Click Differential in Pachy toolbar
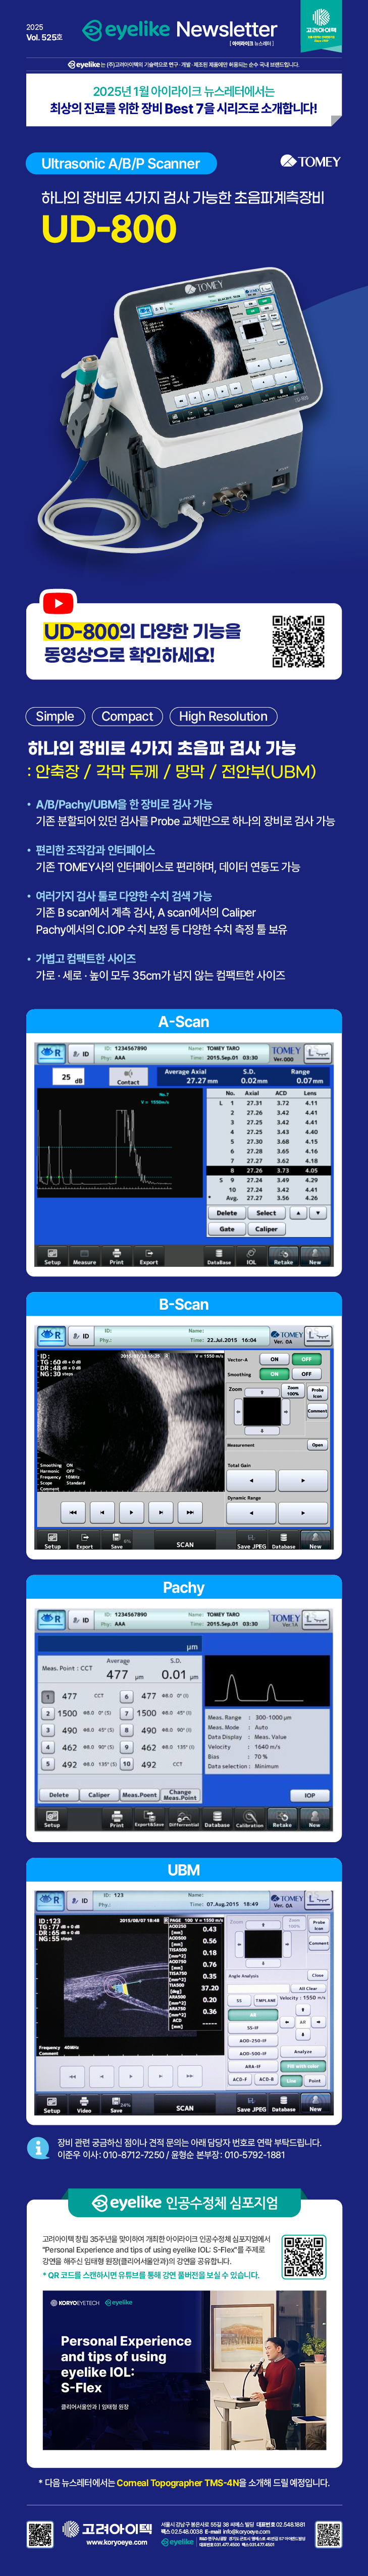The width and height of the screenshot is (368, 2576). pos(184,1820)
